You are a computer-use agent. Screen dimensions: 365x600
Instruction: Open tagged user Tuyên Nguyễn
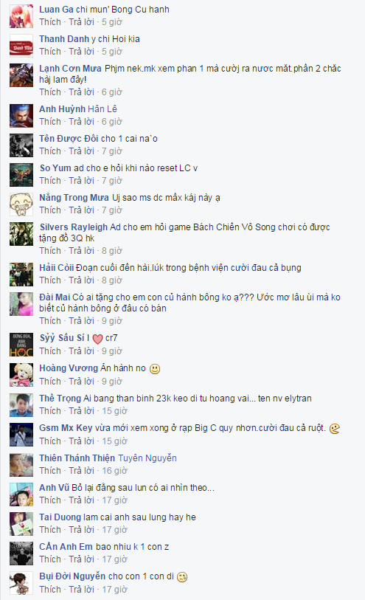point(147,458)
